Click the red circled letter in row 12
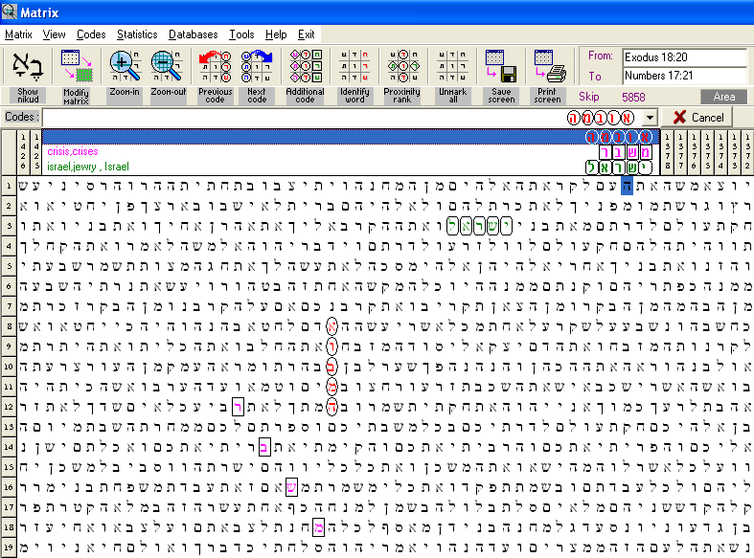 coord(331,407)
